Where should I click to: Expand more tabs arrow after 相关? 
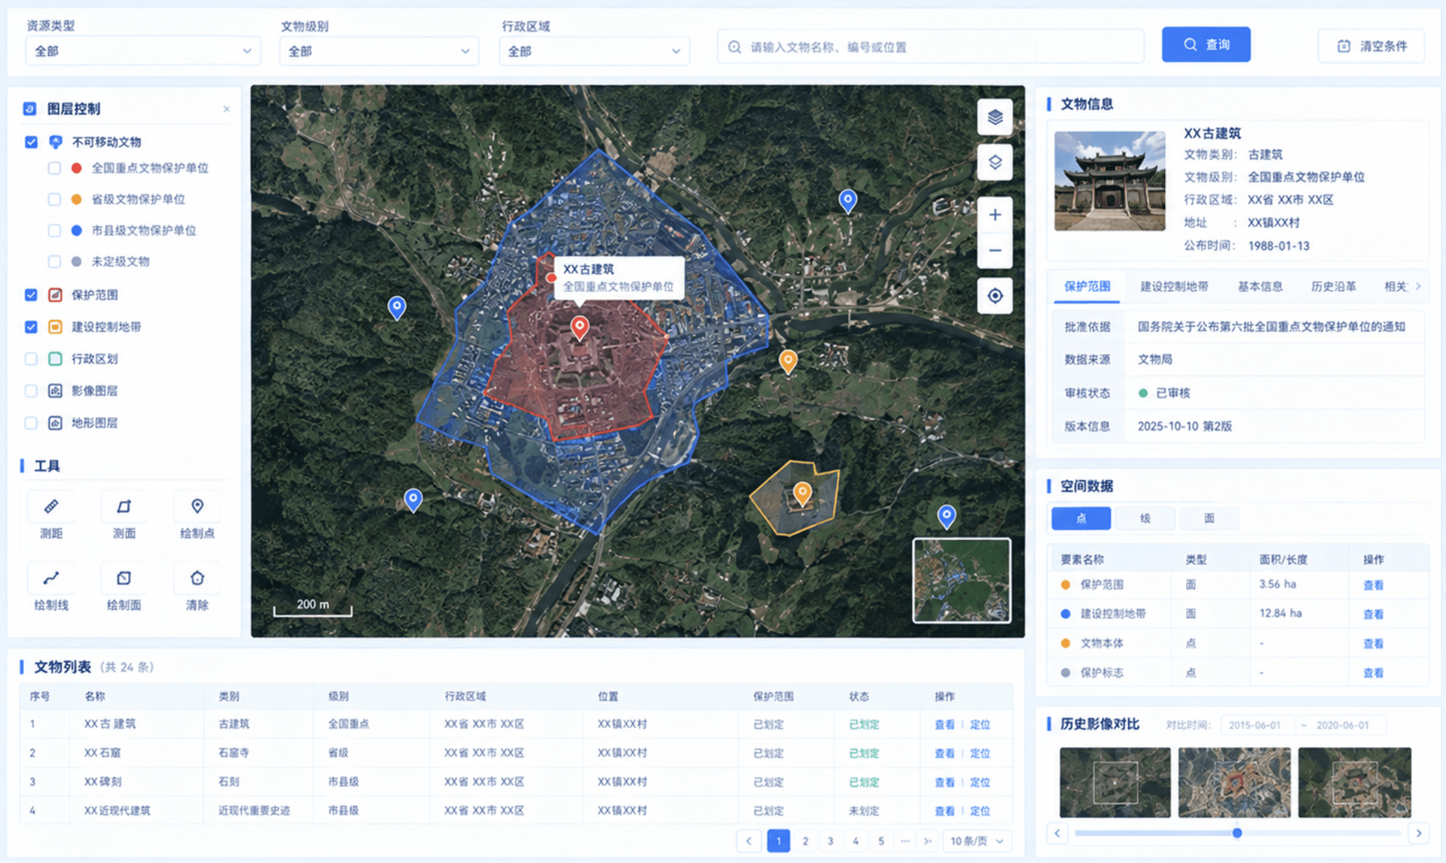[1418, 286]
